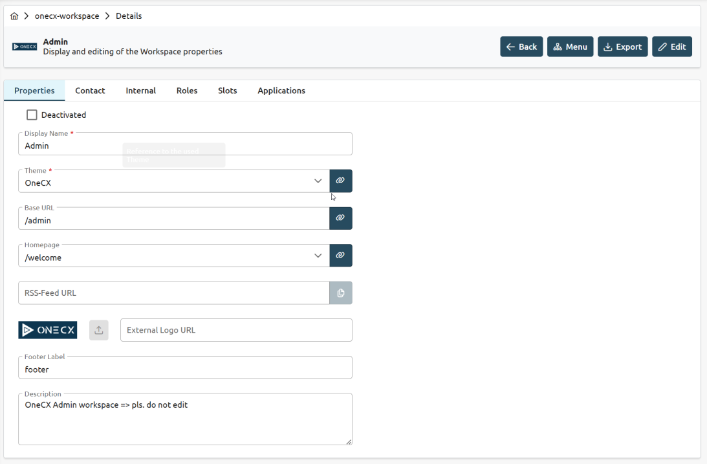Select the Applications tab
The width and height of the screenshot is (707, 464).
tap(281, 91)
